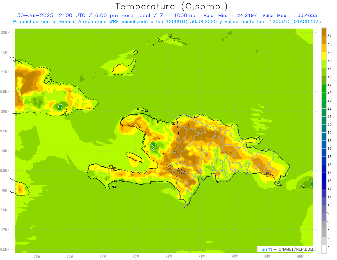This screenshot has width=337, height=260.
Task: Click purple legend swatch between 9 and 10
Action: point(324,209)
